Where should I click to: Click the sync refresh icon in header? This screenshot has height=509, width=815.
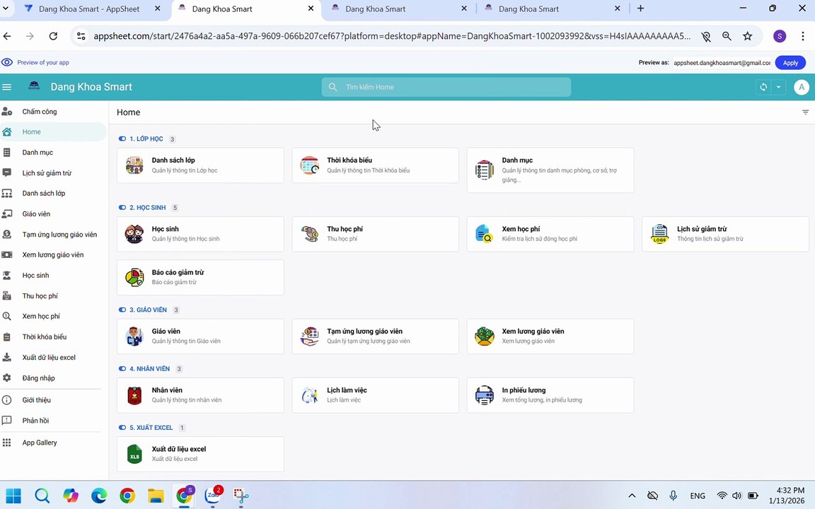pyautogui.click(x=763, y=87)
